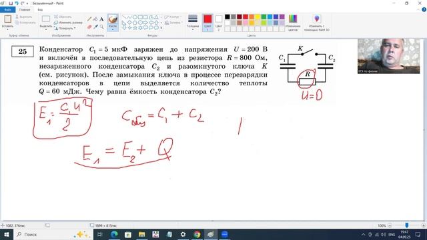The height and width of the screenshot is (240, 427).
Task: Open the Shape outline dropdown
Action: click(173, 17)
